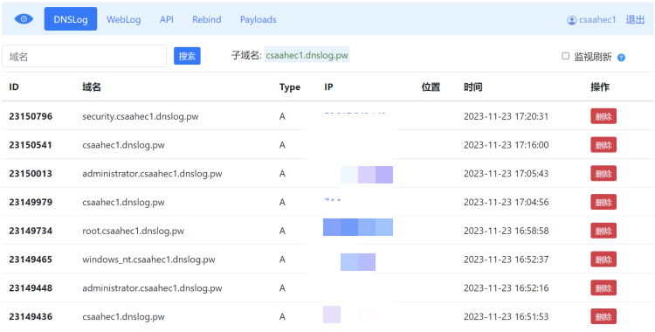
Task: Switch to the DNSLog tab
Action: 71,19
